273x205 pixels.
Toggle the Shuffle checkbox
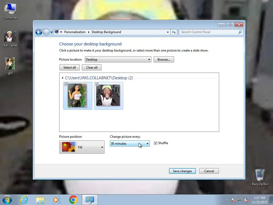(x=155, y=143)
